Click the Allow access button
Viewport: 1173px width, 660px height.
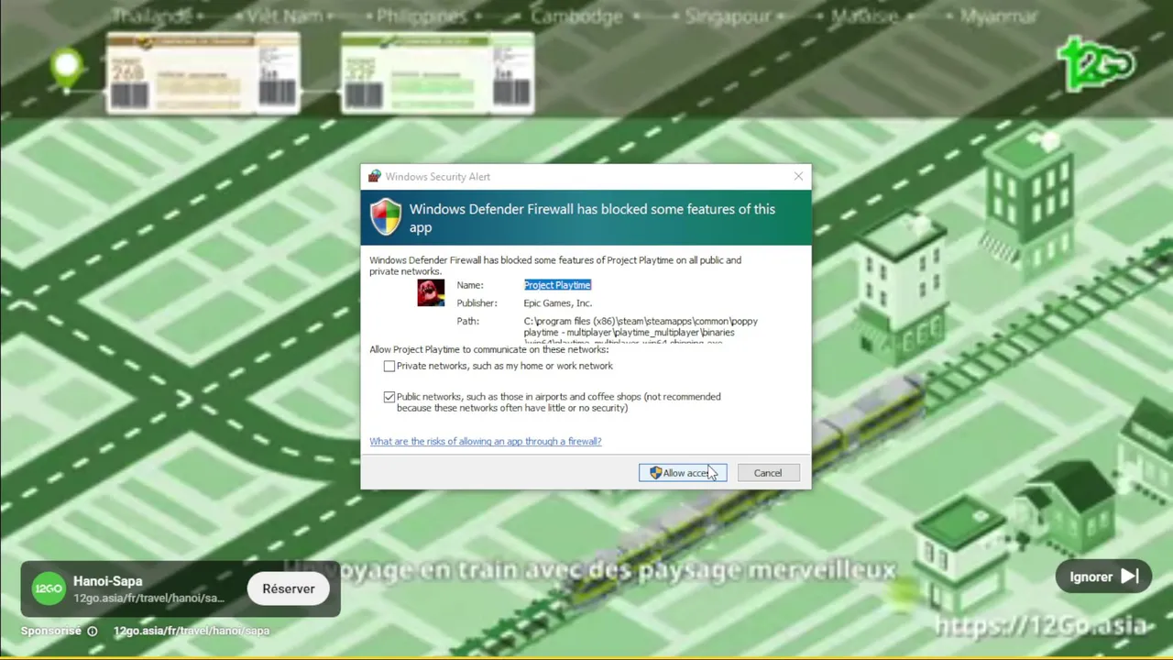683,473
